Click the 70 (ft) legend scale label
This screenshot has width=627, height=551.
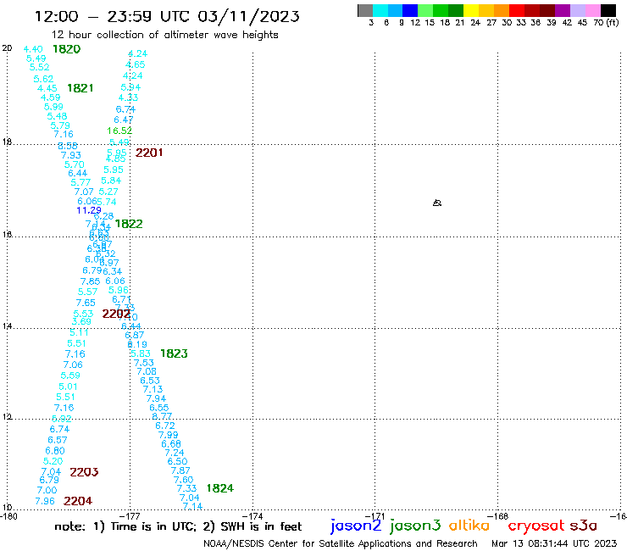coord(606,22)
